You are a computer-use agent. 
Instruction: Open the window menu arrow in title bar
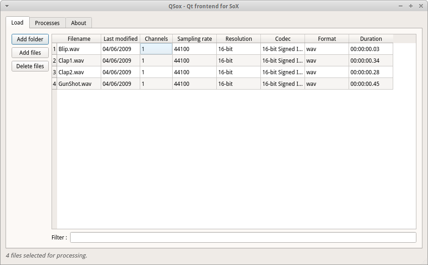coord(7,6)
